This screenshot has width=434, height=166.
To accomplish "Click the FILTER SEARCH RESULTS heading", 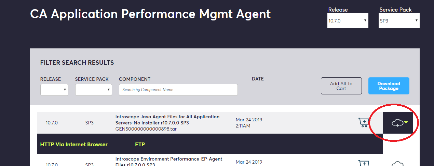I will [x=77, y=63].
